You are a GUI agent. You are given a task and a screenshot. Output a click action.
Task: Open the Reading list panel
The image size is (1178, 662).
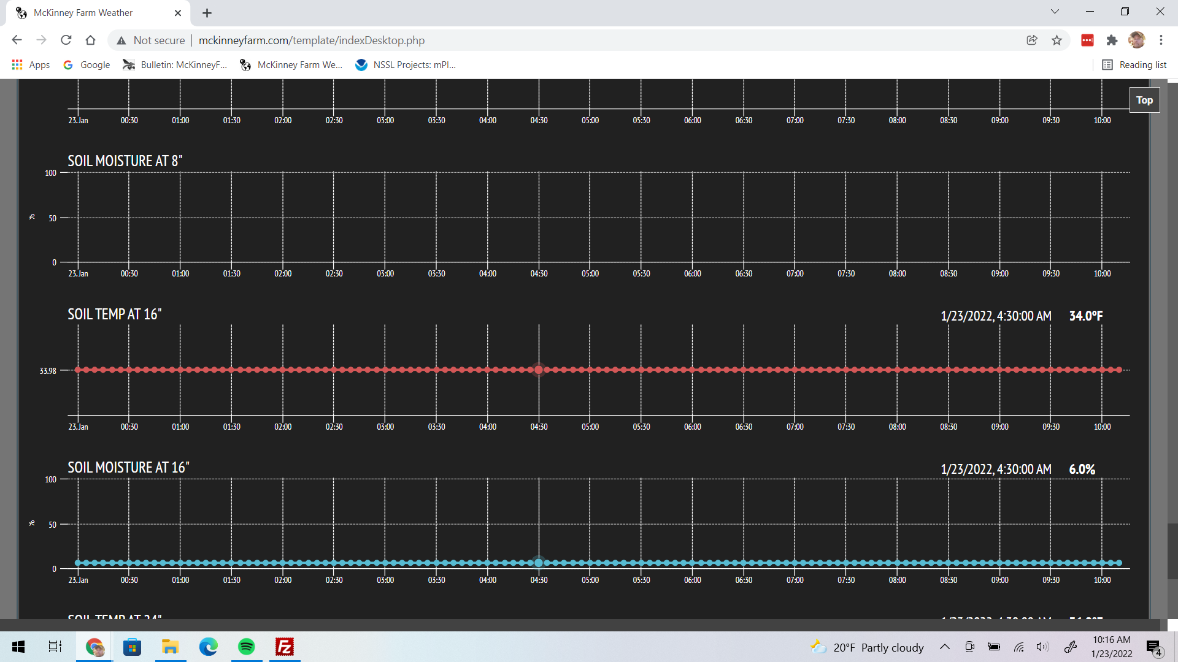coord(1134,65)
